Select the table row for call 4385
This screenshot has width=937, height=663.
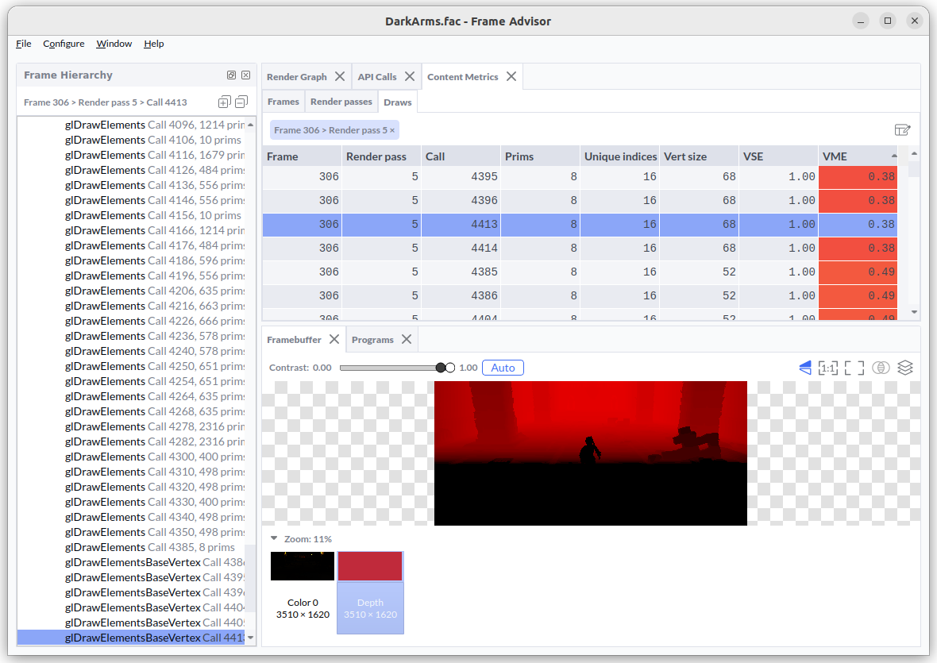click(580, 272)
